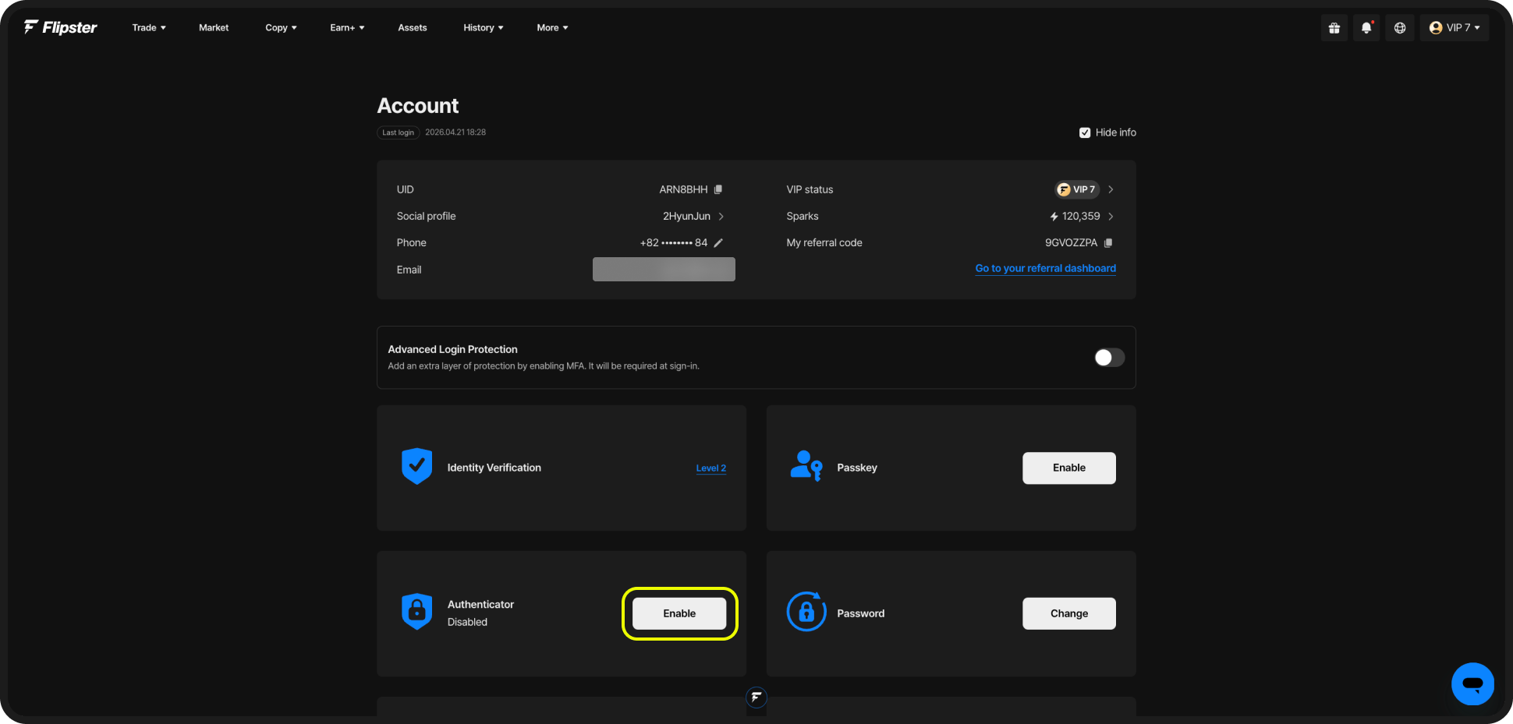Click the Account heading
1513x724 pixels.
418,106
